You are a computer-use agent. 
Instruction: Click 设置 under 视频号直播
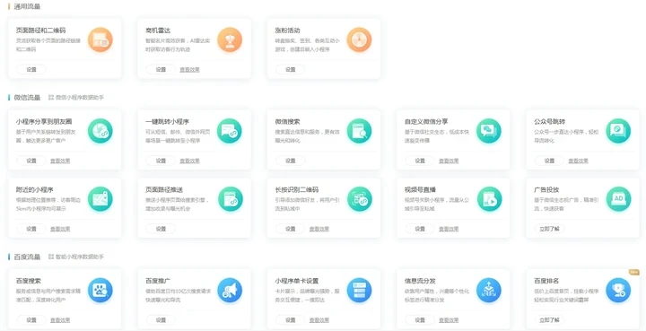[420, 229]
